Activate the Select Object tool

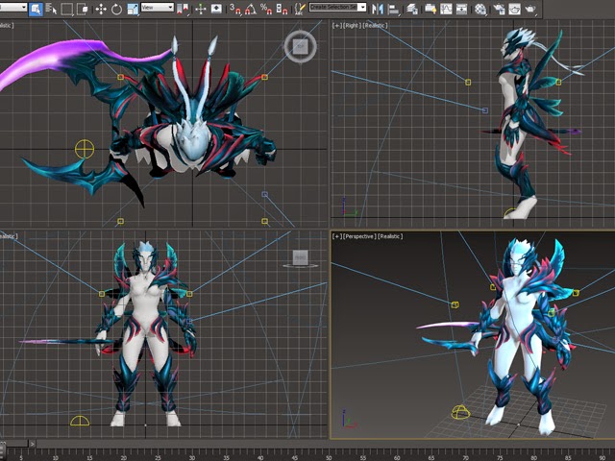(x=36, y=9)
